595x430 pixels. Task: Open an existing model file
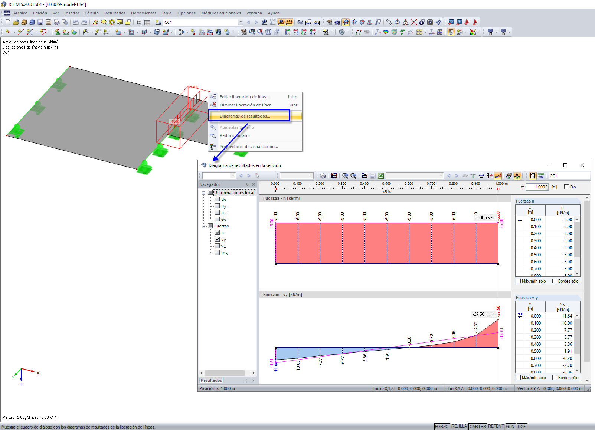[16, 22]
